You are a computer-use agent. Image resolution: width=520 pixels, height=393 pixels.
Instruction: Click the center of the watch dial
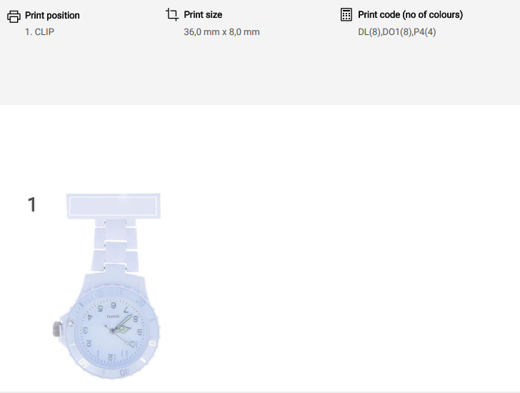(x=112, y=329)
